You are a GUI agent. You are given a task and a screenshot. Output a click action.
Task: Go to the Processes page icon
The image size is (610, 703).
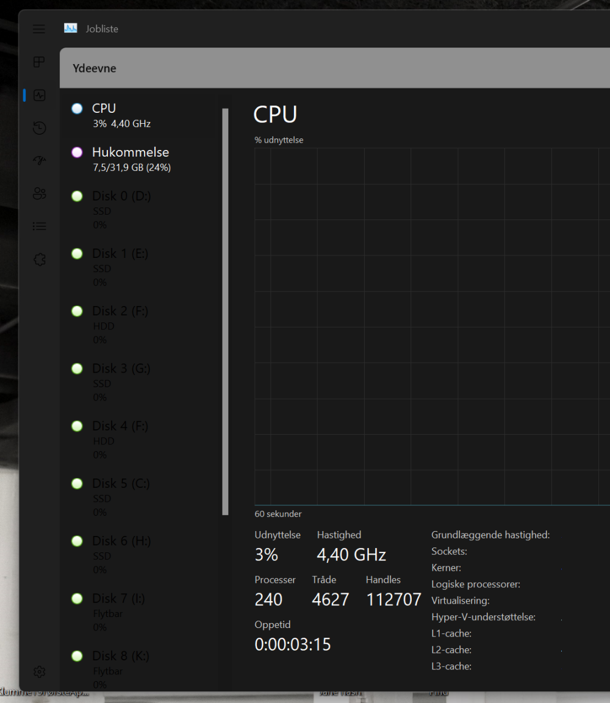click(x=39, y=62)
